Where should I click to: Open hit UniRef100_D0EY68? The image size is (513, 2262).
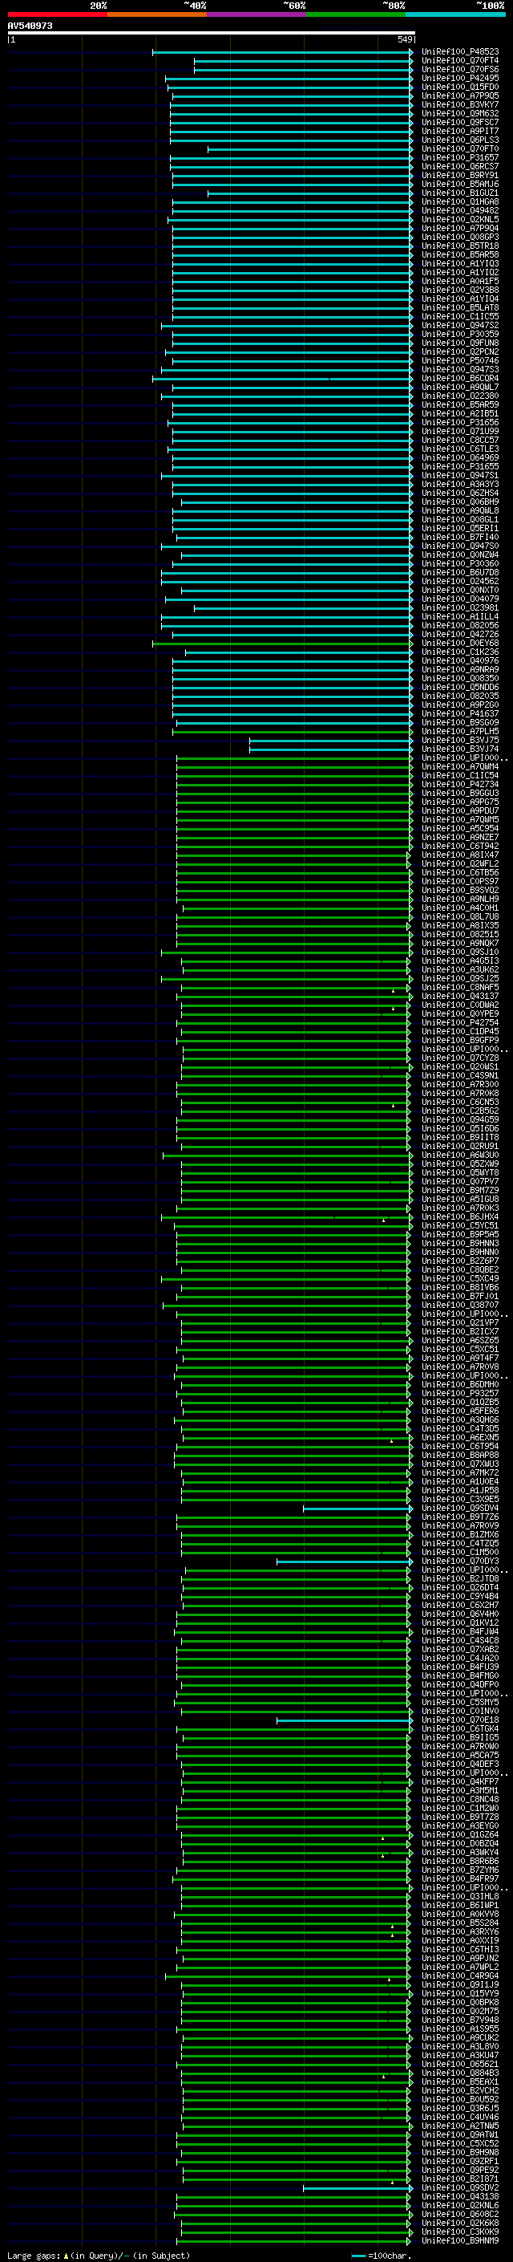[x=460, y=644]
